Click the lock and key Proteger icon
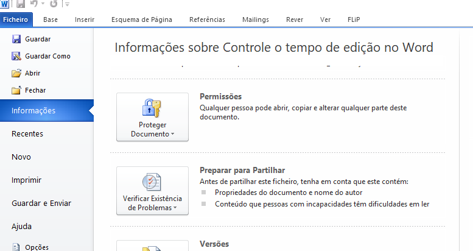The height and width of the screenshot is (251, 473). [x=152, y=108]
